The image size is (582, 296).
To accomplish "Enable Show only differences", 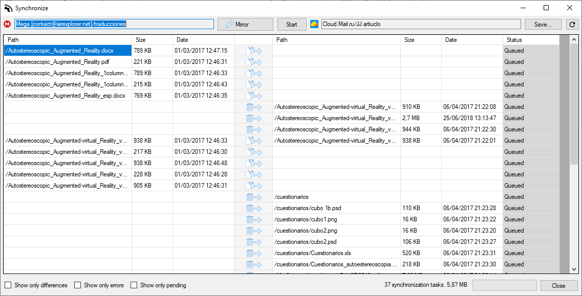I will [8, 285].
